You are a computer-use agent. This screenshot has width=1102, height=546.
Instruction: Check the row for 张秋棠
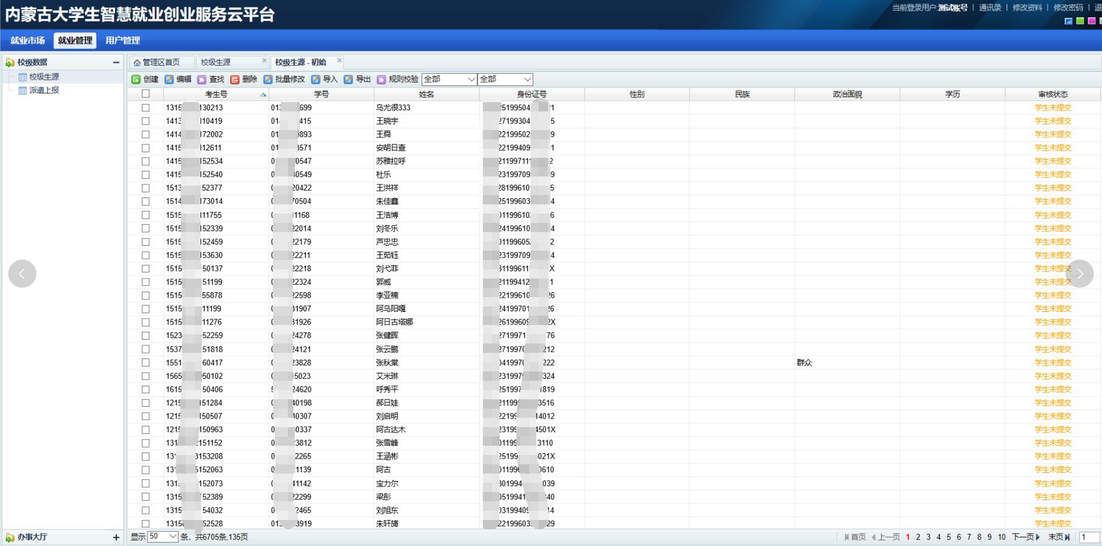pyautogui.click(x=145, y=363)
